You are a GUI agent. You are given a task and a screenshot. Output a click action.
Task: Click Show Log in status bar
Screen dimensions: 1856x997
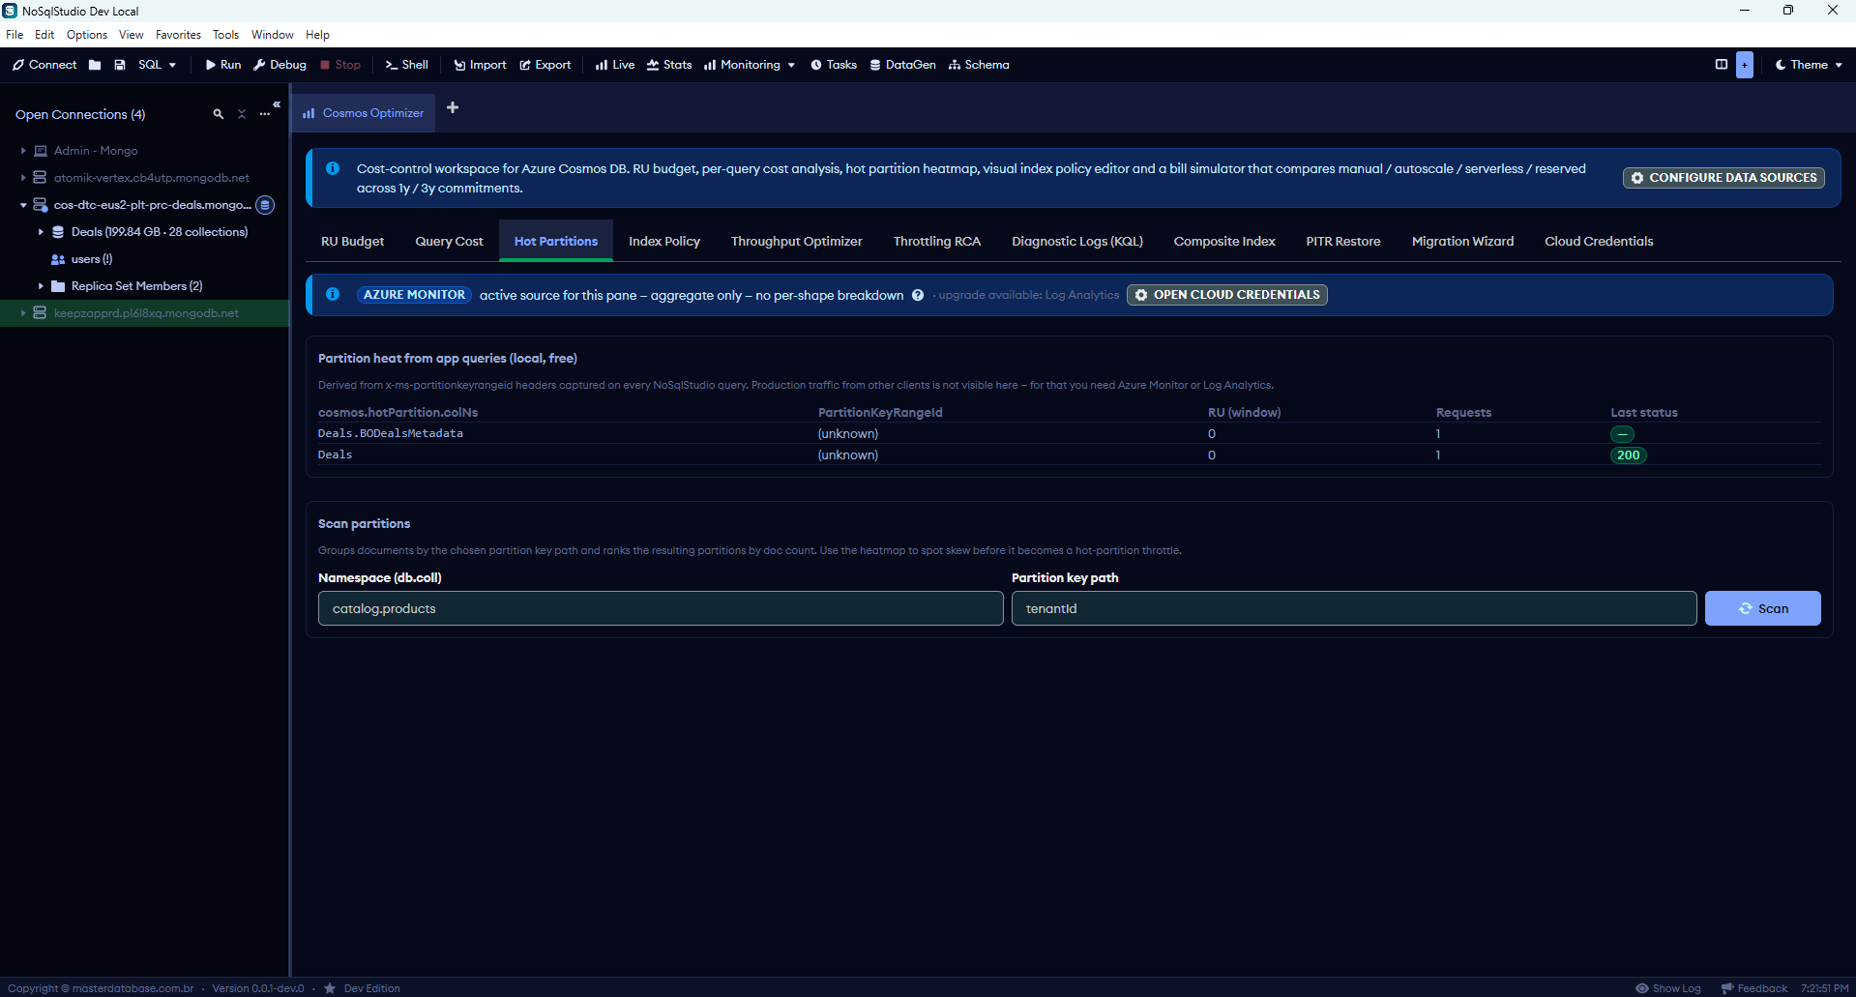point(1668,988)
